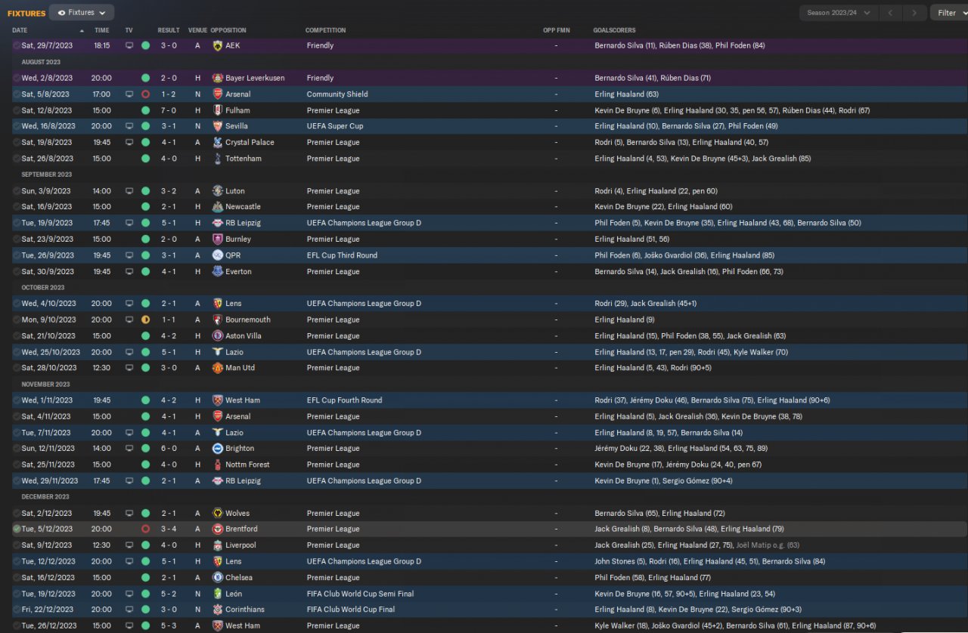The height and width of the screenshot is (633, 968).
Task: Click orange draw indicator on Bournemouth match
Action: click(145, 320)
